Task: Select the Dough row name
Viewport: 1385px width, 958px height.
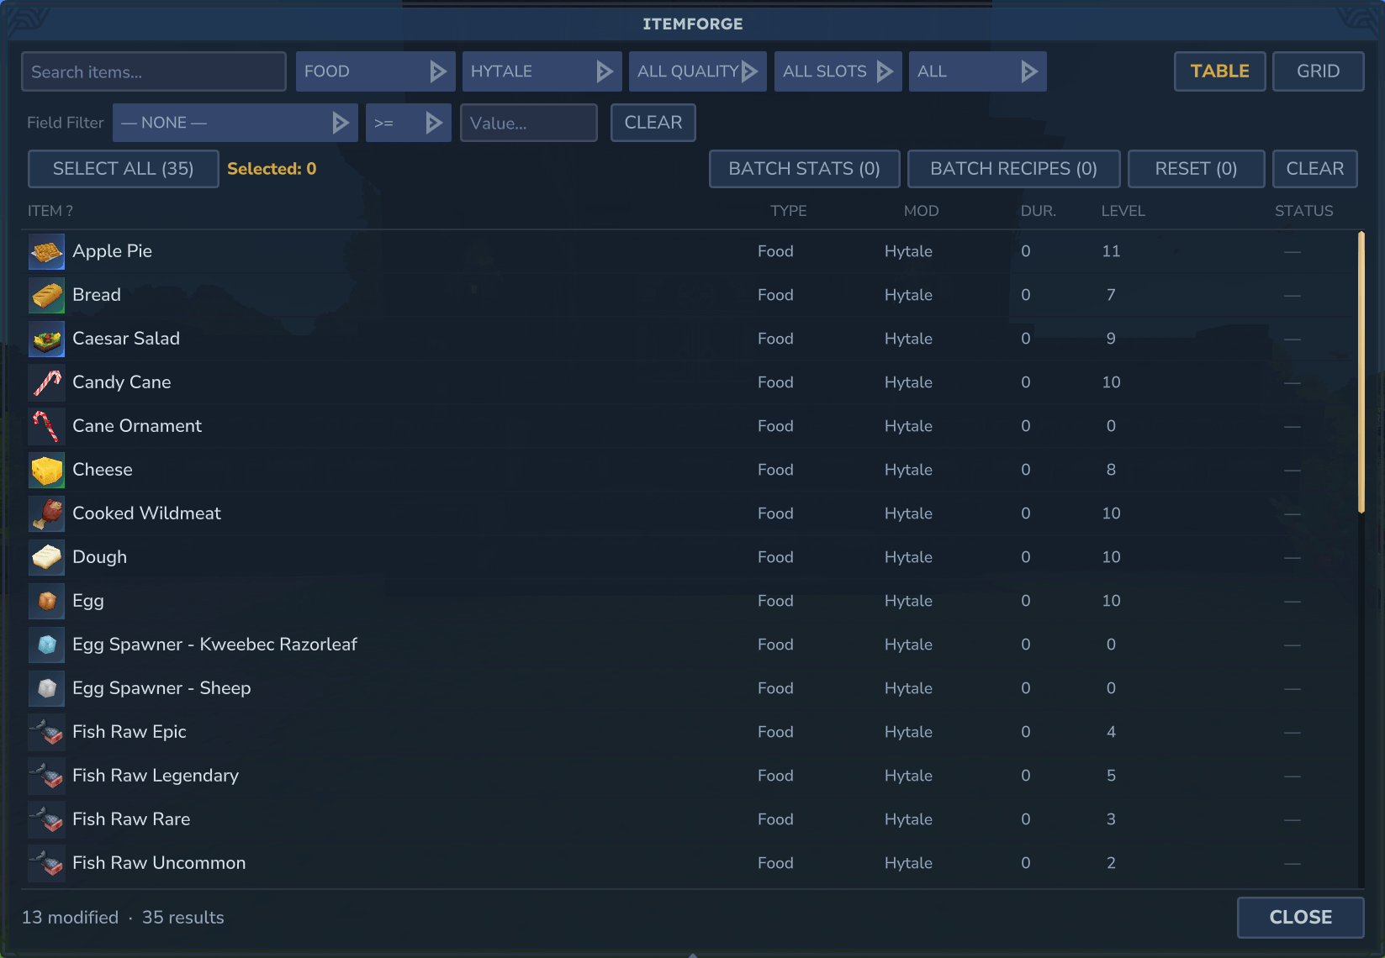Action: point(99,557)
